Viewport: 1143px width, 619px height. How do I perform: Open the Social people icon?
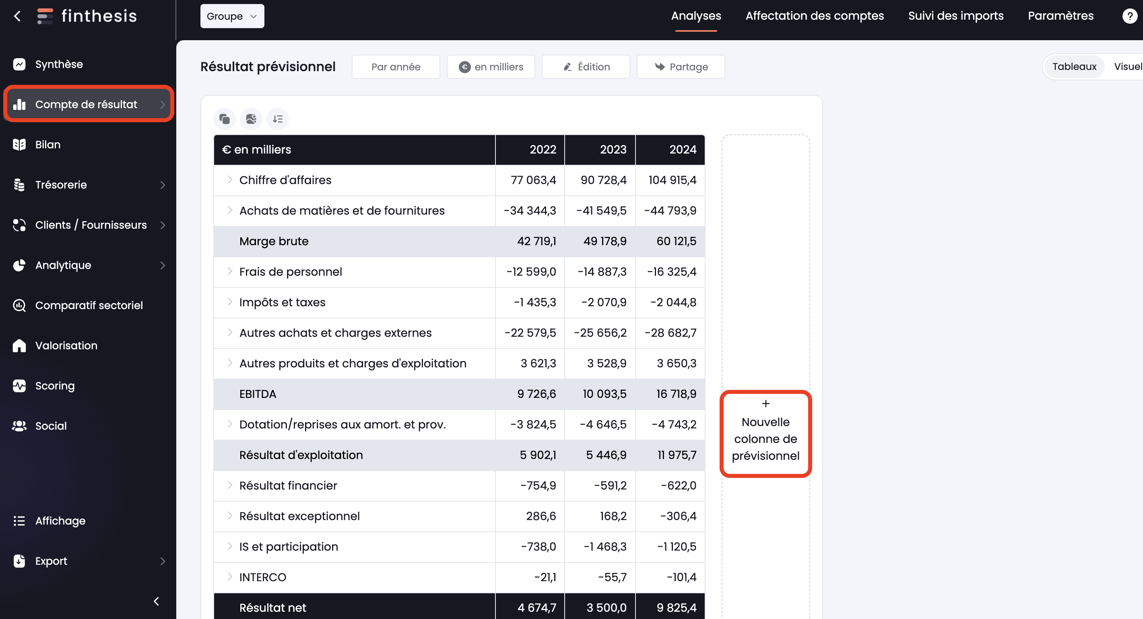click(x=19, y=426)
